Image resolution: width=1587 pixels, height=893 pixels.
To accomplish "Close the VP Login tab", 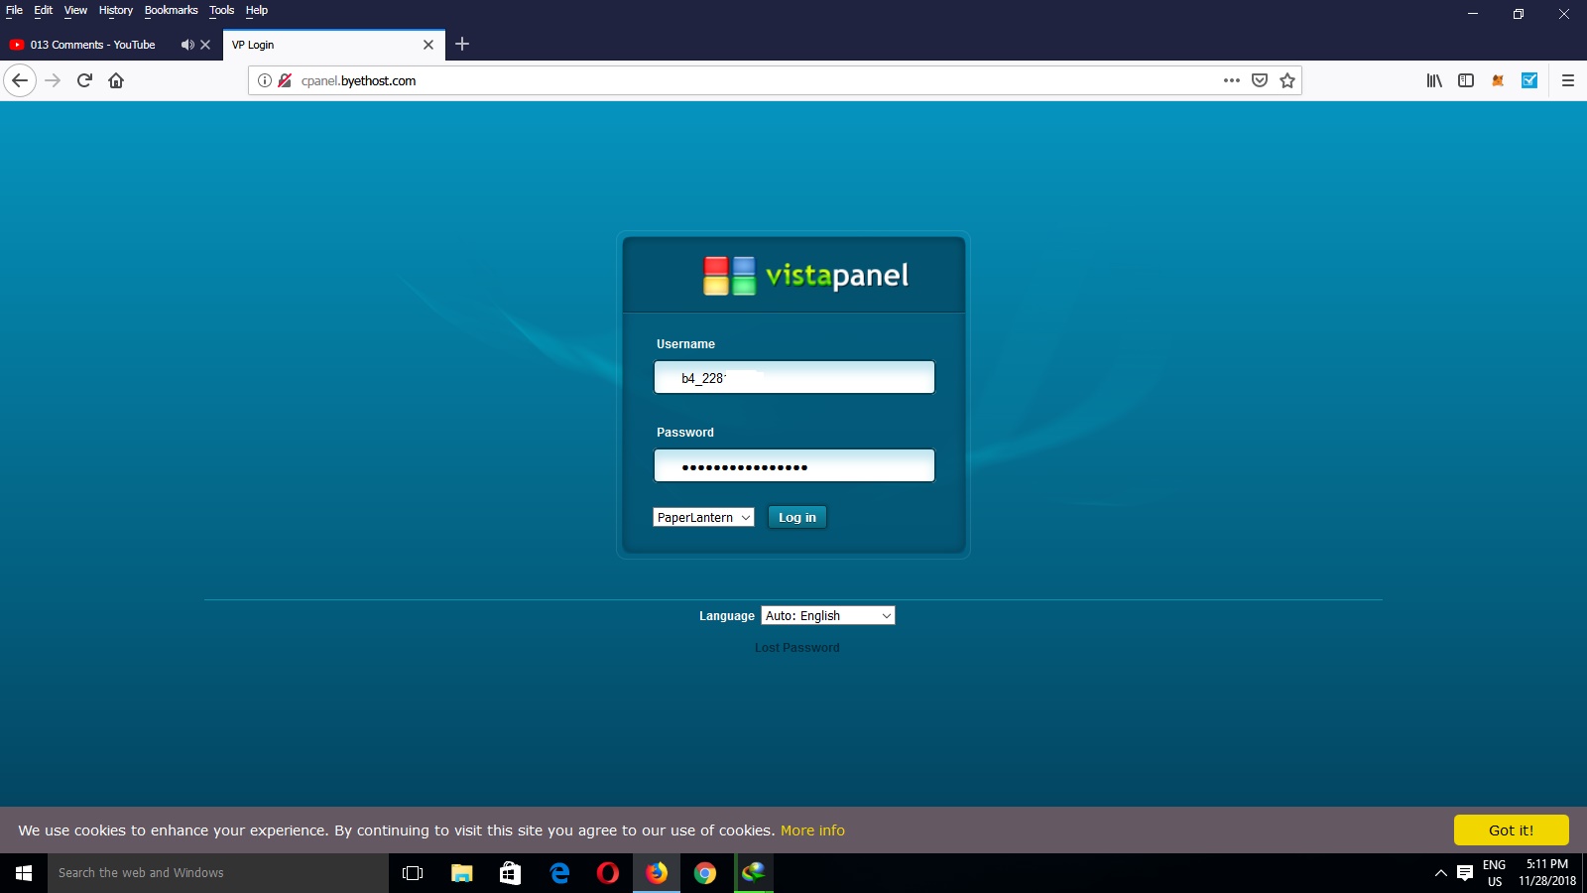I will click(x=428, y=45).
